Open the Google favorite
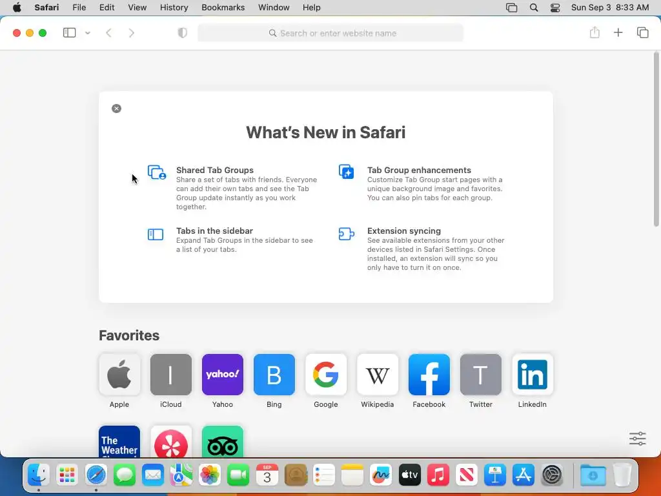661x496 pixels. 326,375
